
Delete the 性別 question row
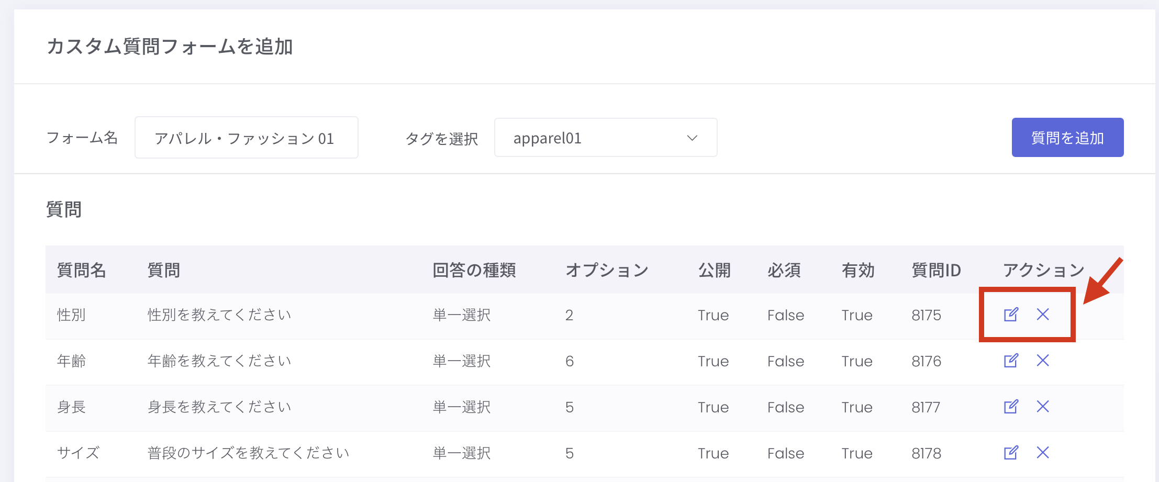coord(1043,315)
